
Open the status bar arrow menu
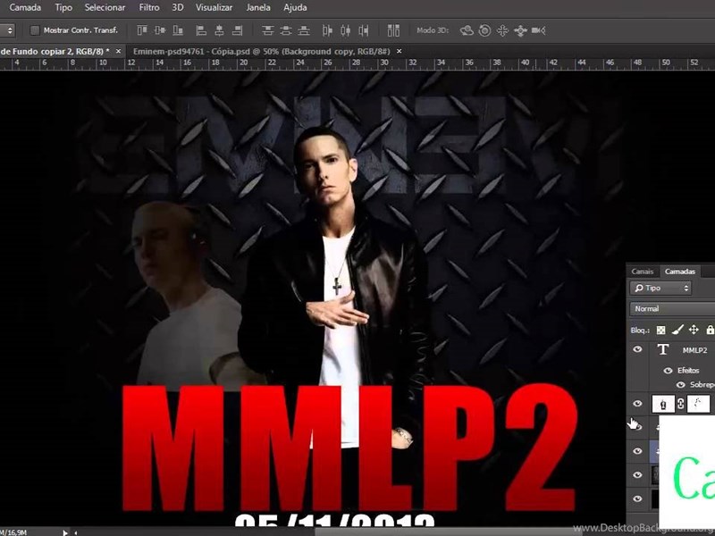(x=65, y=532)
